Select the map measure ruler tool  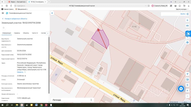187,26
